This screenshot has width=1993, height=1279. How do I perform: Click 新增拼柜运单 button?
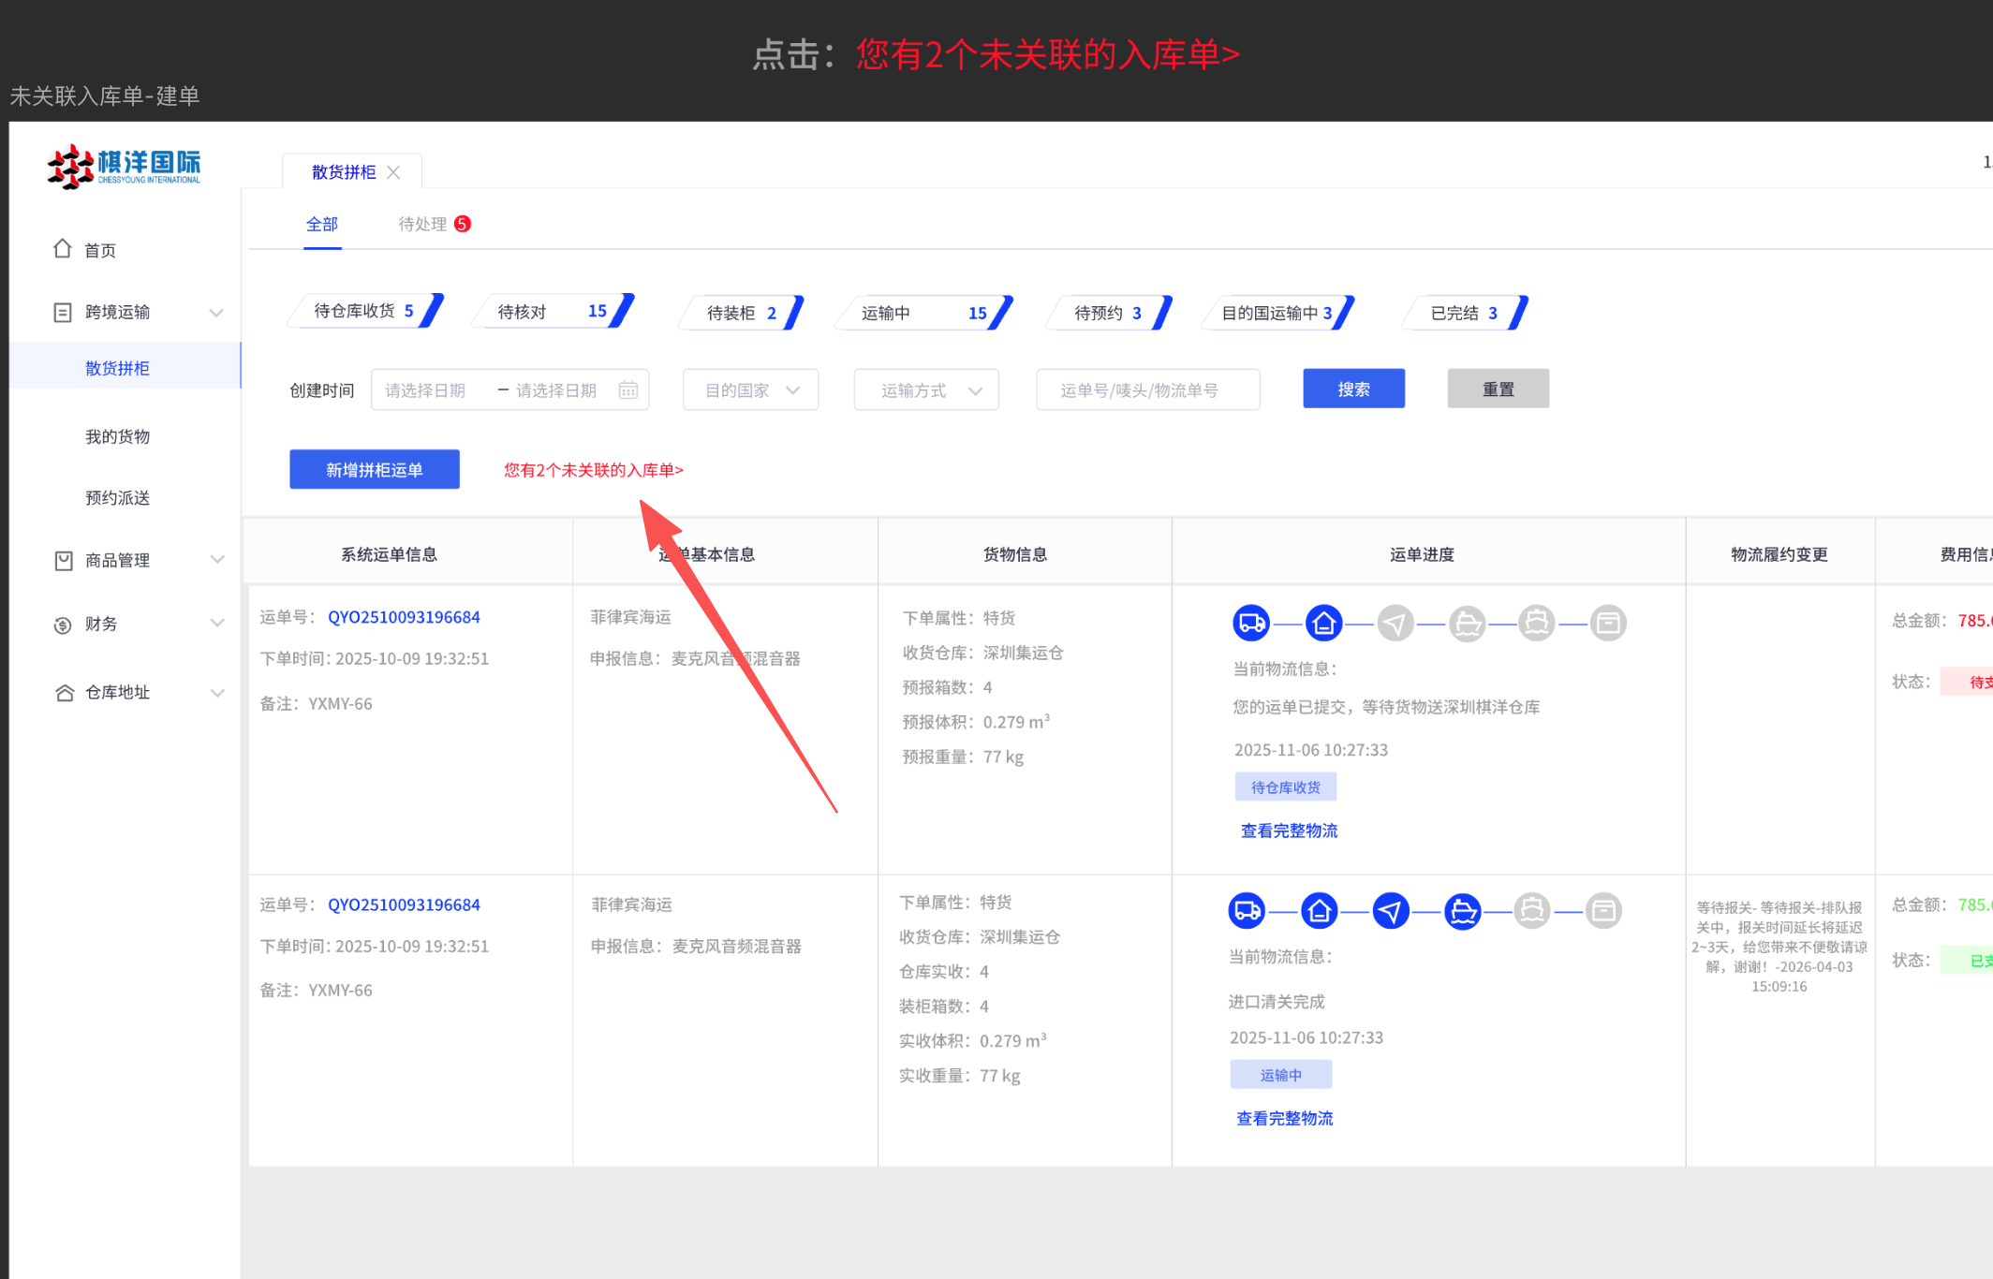(x=374, y=469)
